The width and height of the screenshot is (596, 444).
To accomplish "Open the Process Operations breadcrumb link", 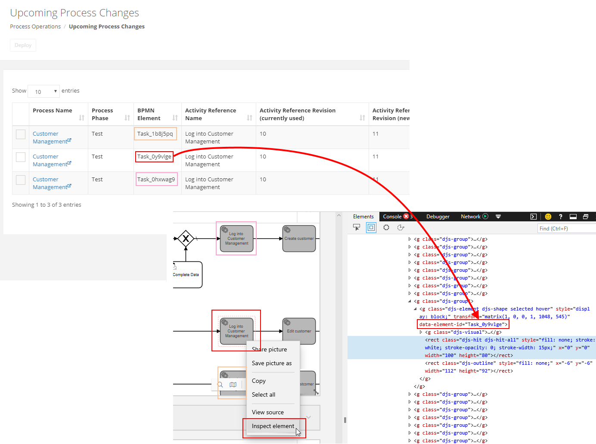I will point(35,26).
